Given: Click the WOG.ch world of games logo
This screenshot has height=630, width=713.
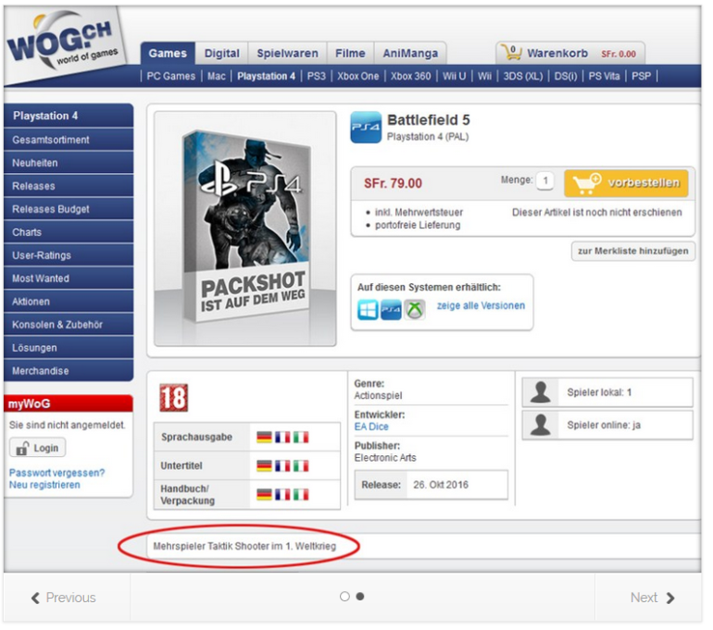Looking at the screenshot, I should 66,45.
